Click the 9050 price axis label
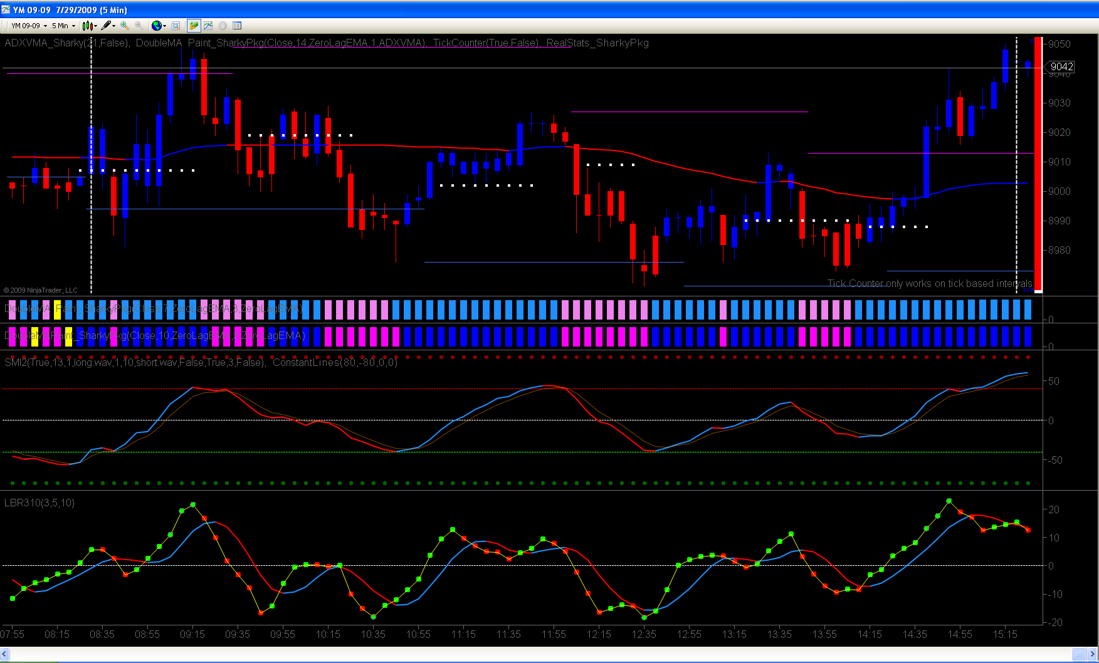Image resolution: width=1099 pixels, height=663 pixels. tap(1060, 44)
